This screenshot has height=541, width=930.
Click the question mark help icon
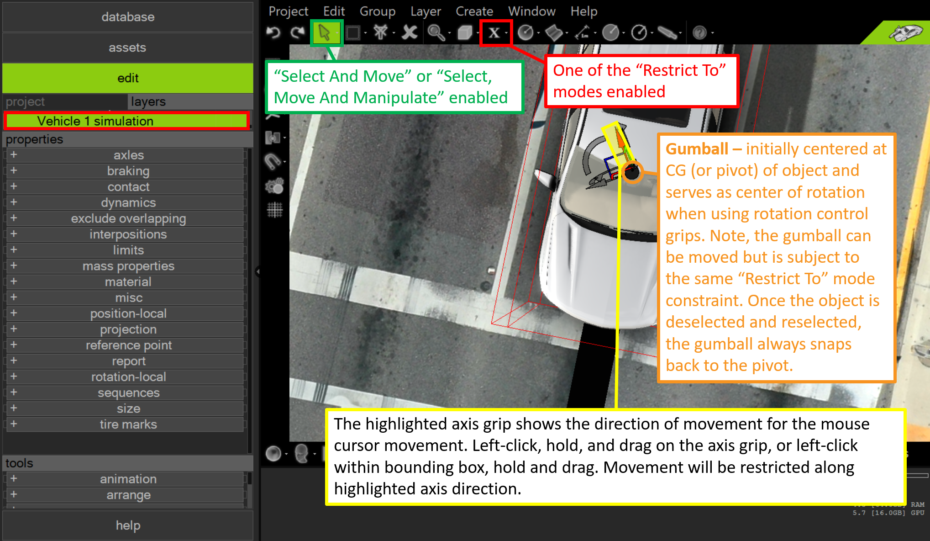[x=699, y=32]
